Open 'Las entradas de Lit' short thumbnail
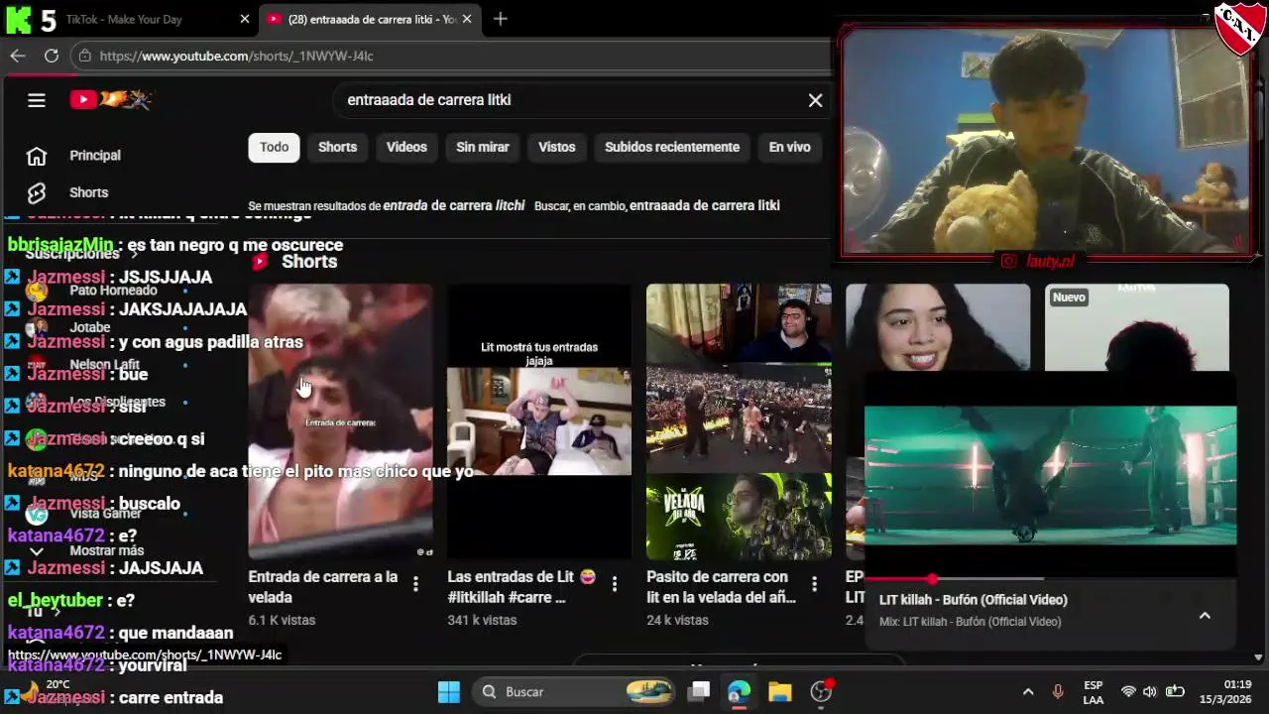The height and width of the screenshot is (714, 1269). click(539, 421)
